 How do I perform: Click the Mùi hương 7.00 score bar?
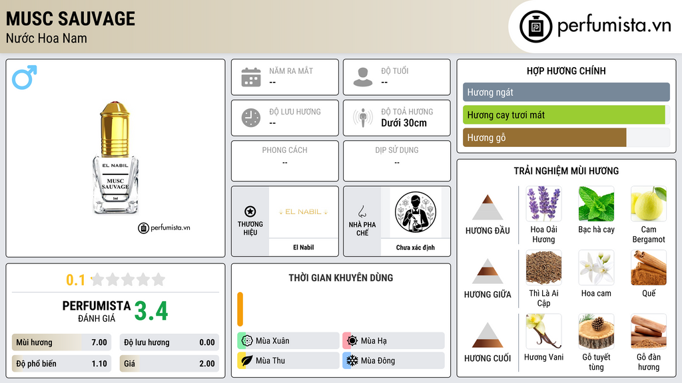[61, 342]
